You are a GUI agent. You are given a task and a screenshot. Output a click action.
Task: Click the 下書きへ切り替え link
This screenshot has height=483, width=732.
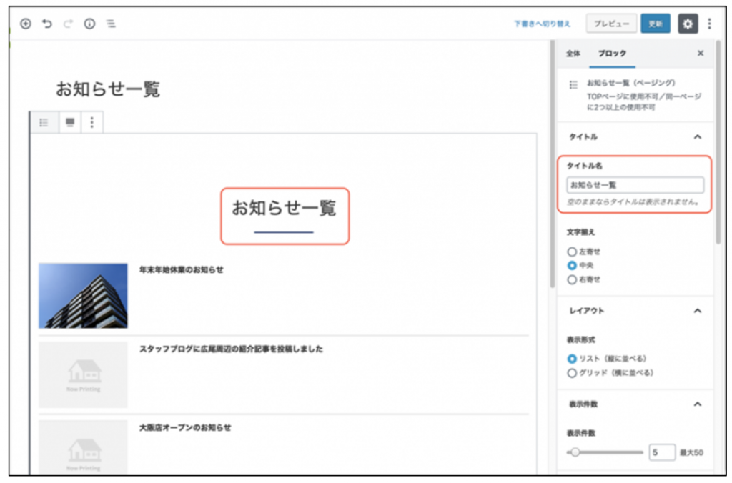click(542, 24)
